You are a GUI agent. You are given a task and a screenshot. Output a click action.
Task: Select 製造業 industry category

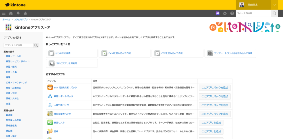point(9,115)
